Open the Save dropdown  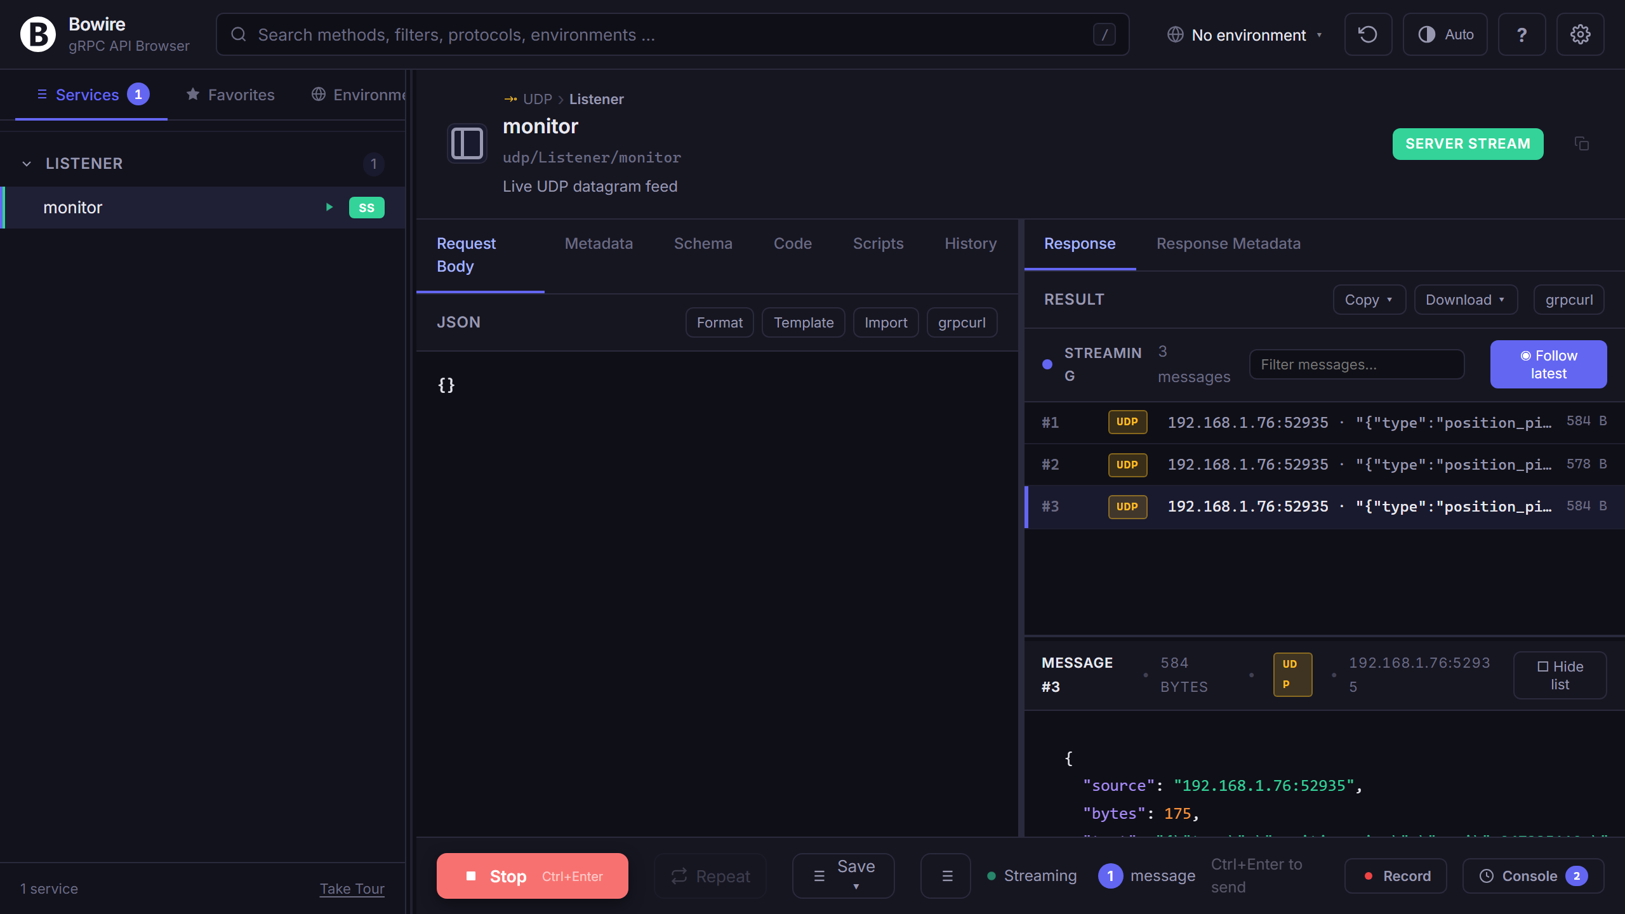coord(844,876)
